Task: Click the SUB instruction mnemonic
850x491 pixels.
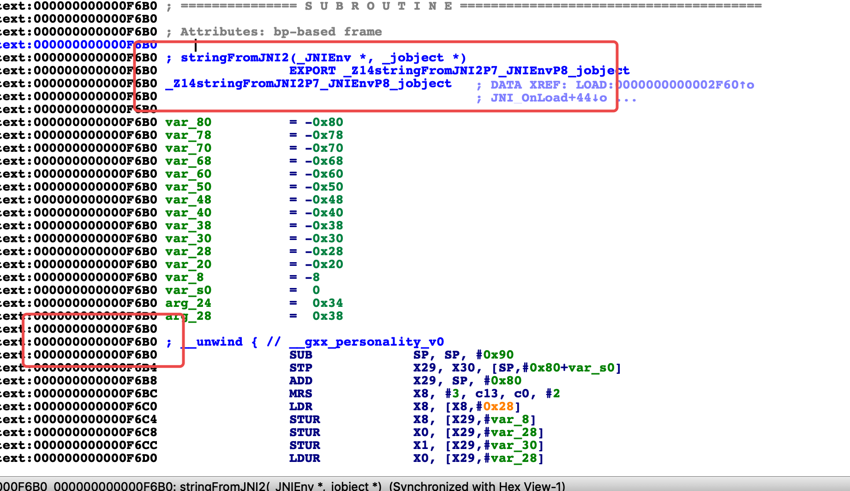Action: pyautogui.click(x=301, y=355)
